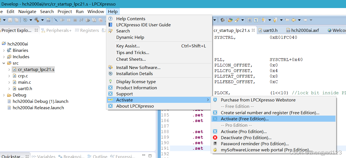Screen dimensions: 346x158
Task: Click the Show Whitespace Characters pilcrow icon
Action: [256, 20]
